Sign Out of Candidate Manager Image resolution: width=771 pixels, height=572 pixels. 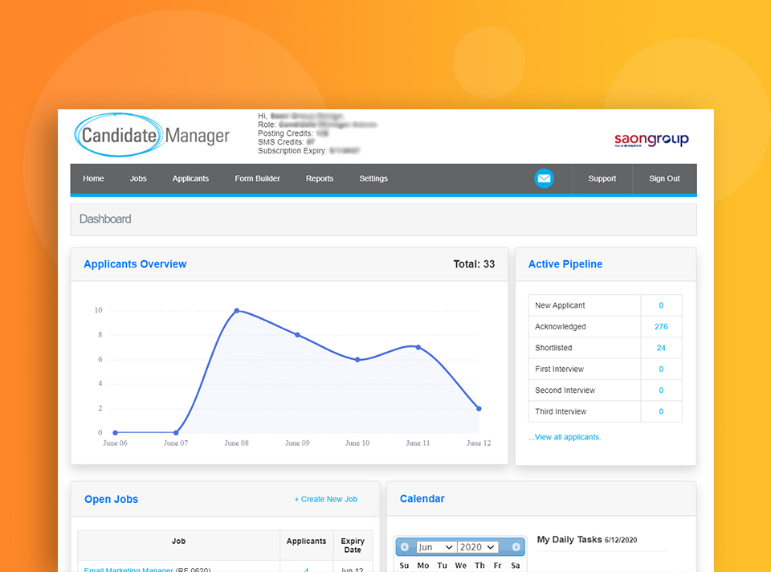point(664,178)
